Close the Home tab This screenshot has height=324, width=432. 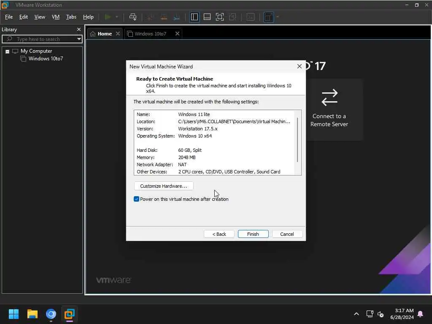pos(118,34)
